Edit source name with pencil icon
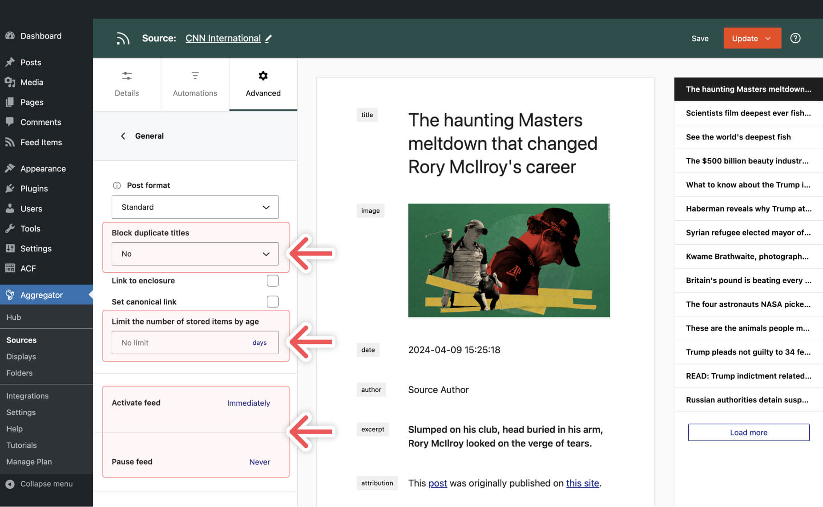This screenshot has width=823, height=507. (268, 38)
